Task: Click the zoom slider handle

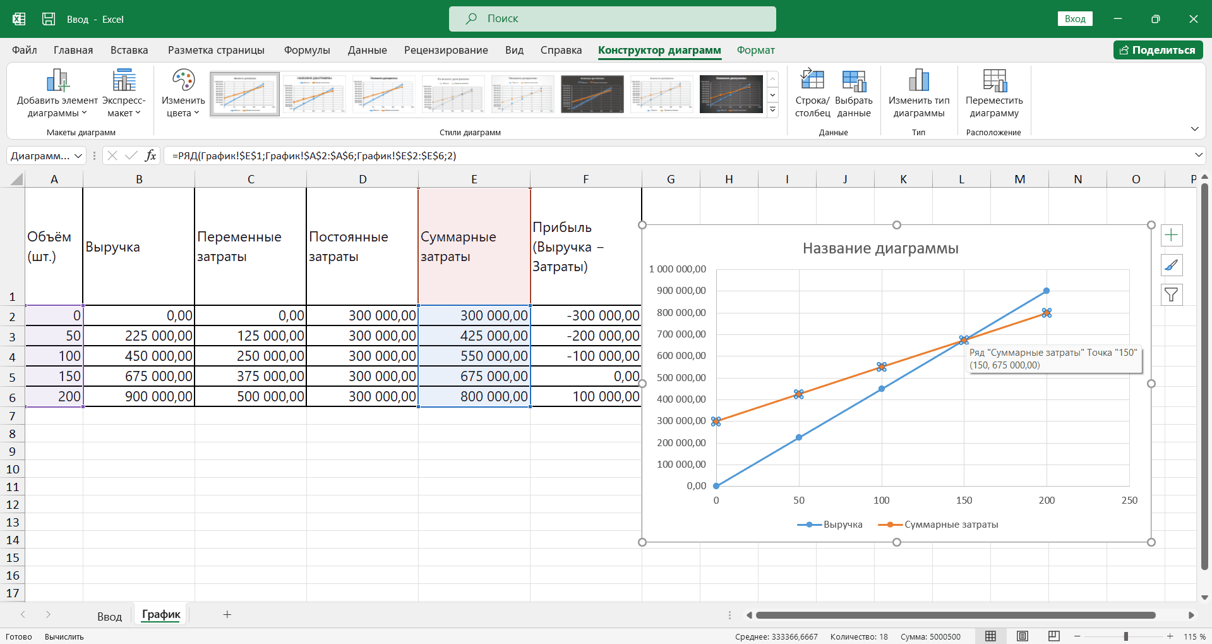Action: click(1125, 636)
